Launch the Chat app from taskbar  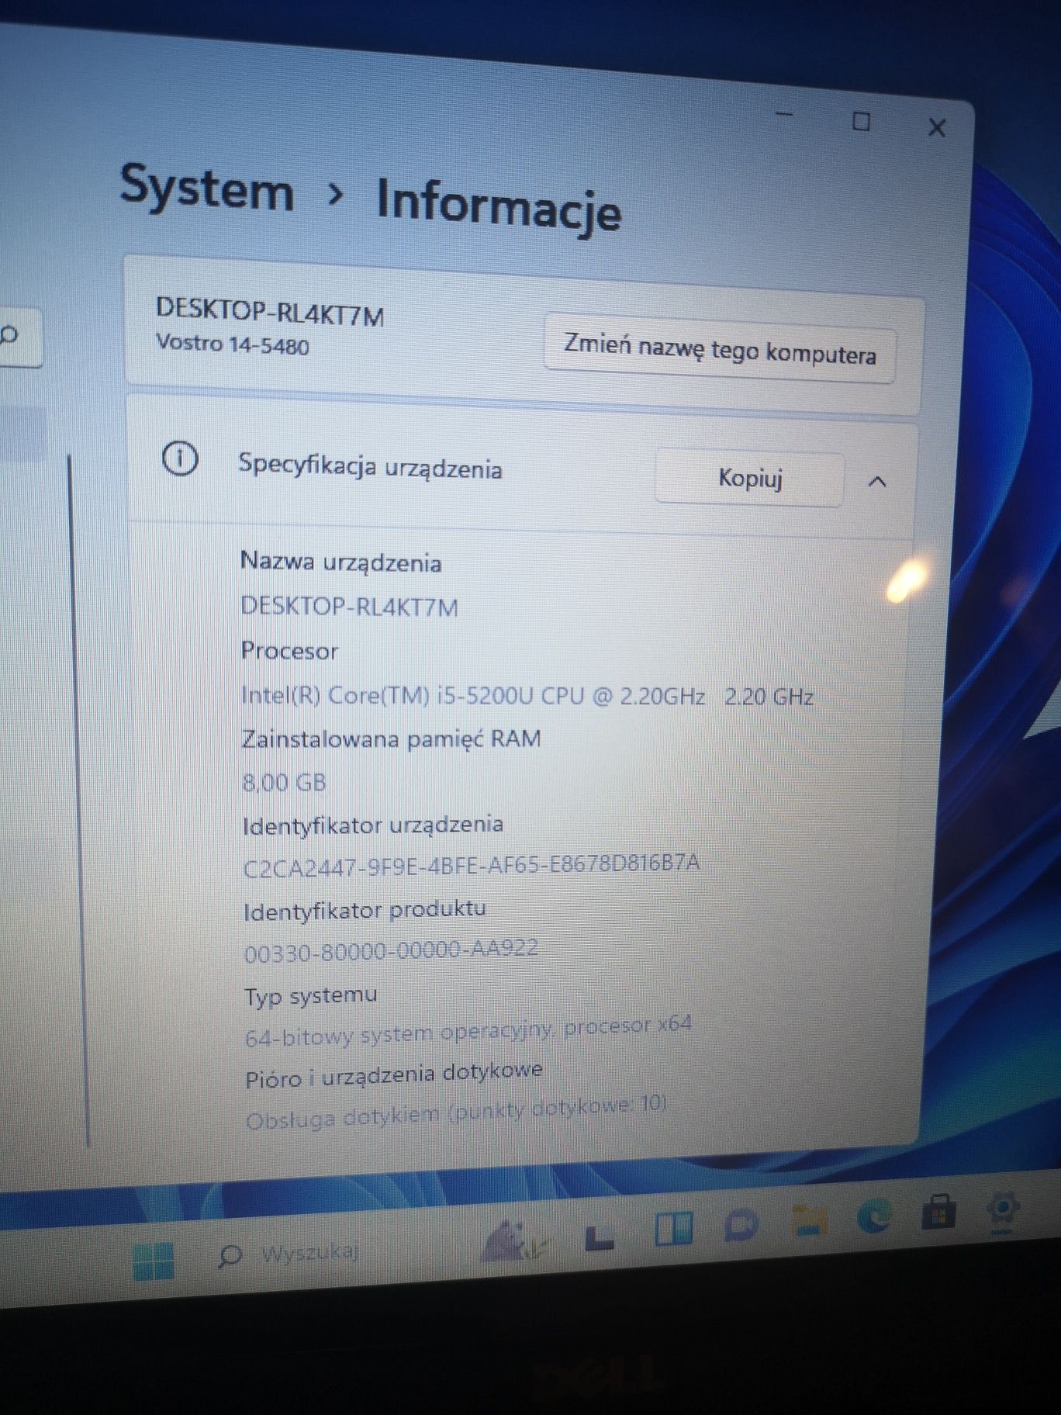click(740, 1225)
